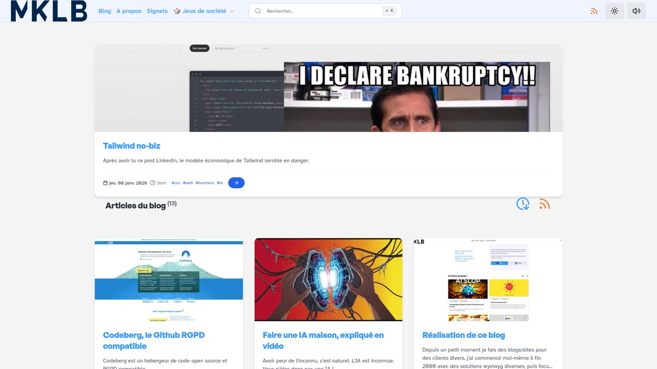Toggle light/dark theme sun button
657x369 pixels.
tap(614, 11)
